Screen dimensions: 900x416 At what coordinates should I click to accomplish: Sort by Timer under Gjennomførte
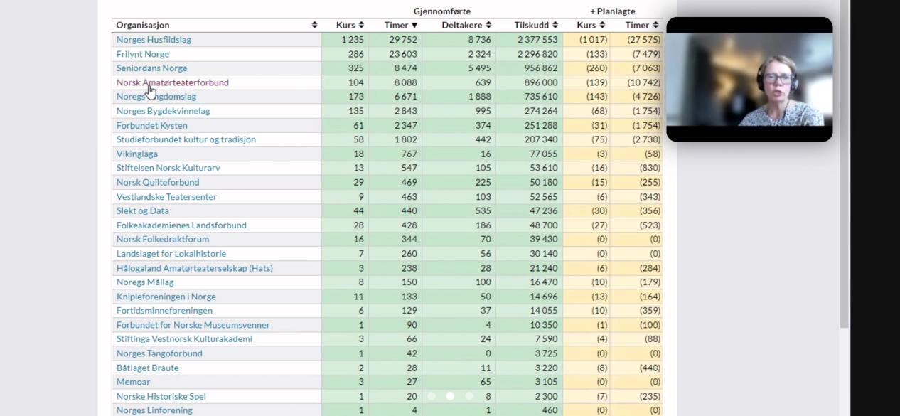tap(402, 26)
